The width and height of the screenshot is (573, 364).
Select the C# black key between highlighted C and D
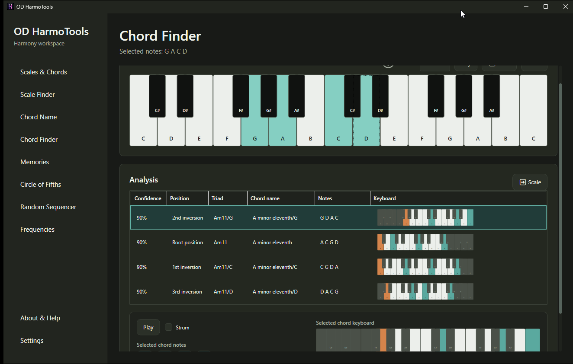tap(352, 96)
